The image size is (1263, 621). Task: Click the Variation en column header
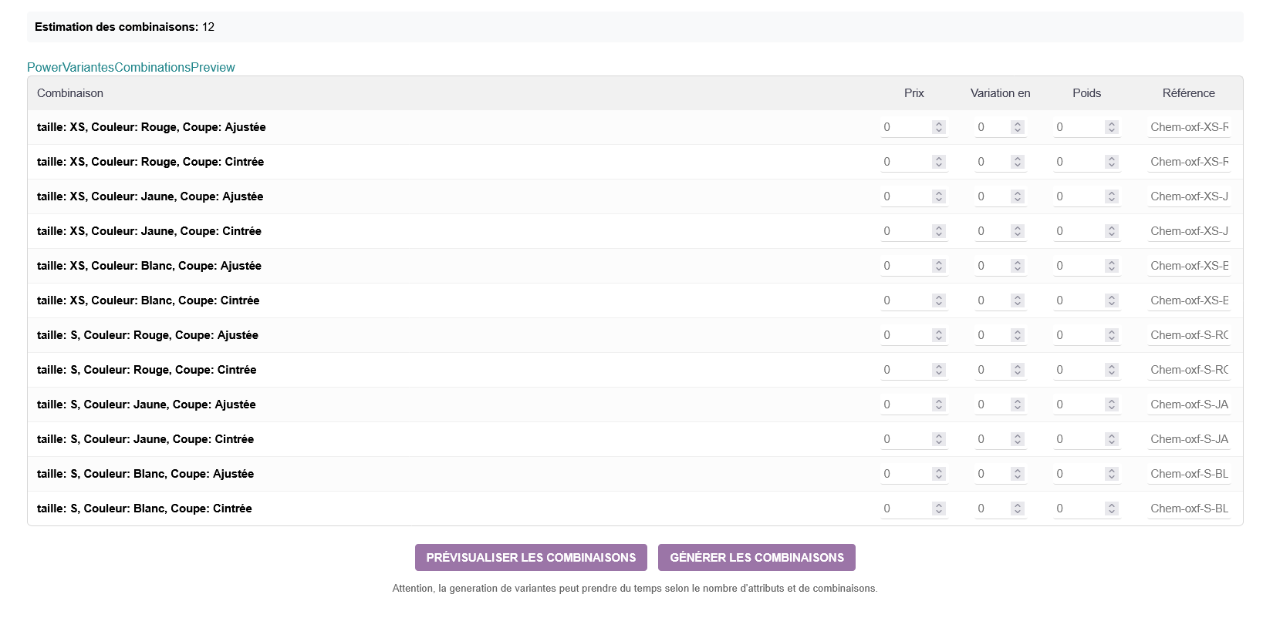(x=1001, y=93)
